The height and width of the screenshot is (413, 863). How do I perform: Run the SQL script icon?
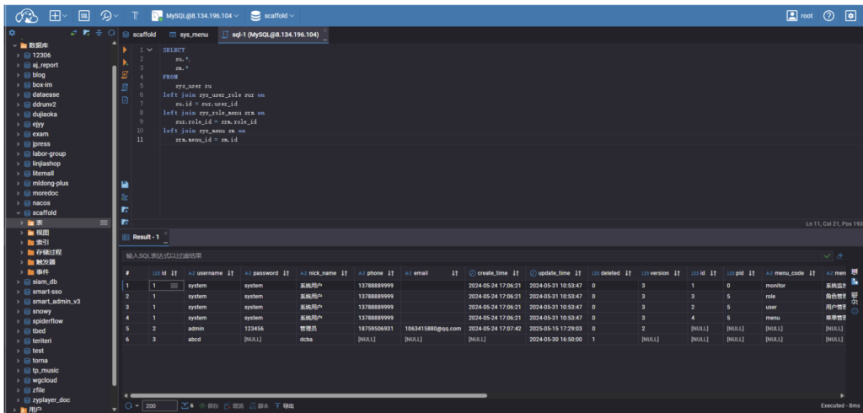pos(125,75)
